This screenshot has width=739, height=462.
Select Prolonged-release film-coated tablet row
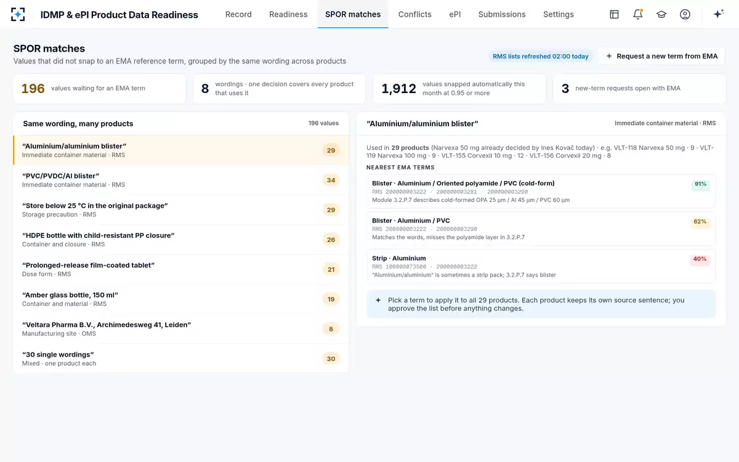(181, 269)
